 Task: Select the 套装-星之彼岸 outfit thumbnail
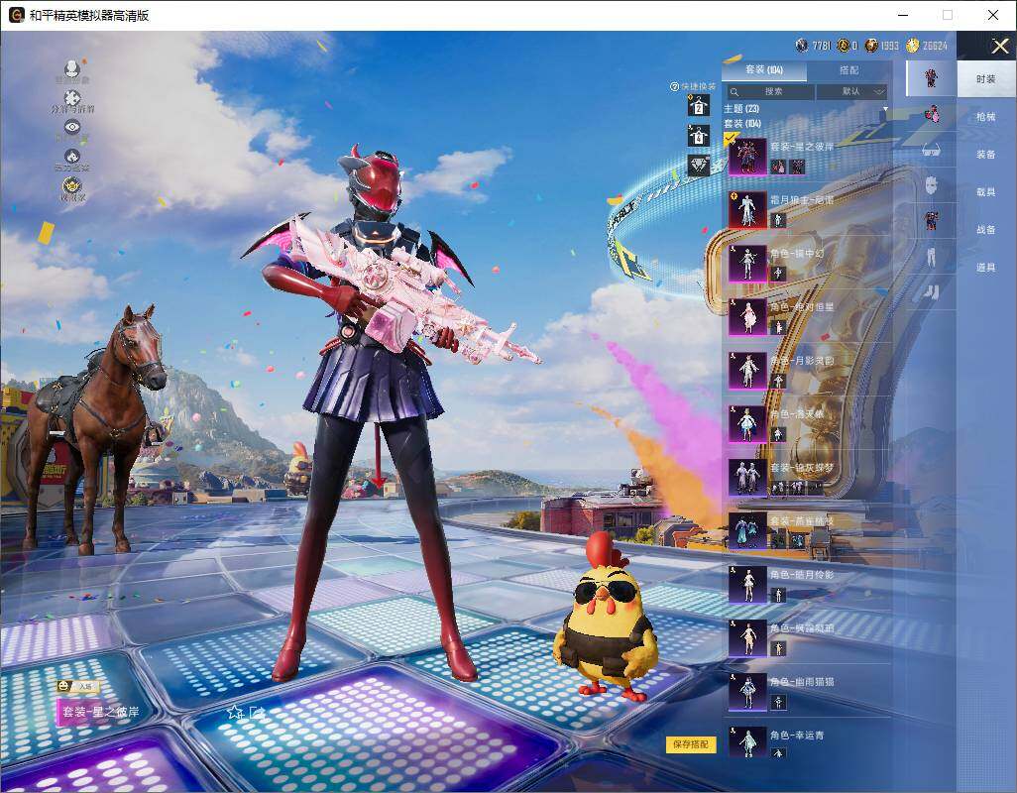pyautogui.click(x=747, y=157)
